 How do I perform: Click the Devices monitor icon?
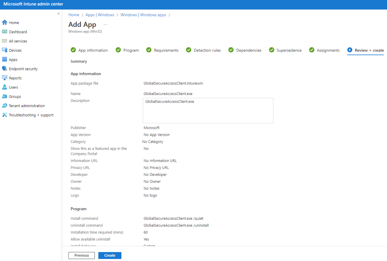tap(5, 50)
